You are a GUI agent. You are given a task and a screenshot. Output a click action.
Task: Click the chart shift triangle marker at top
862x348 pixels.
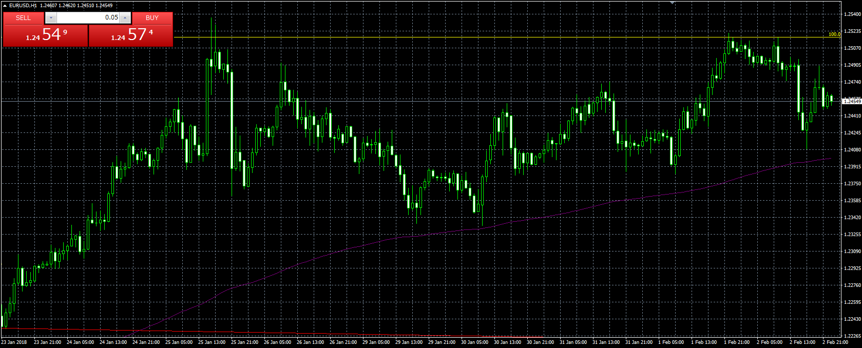pos(672,3)
